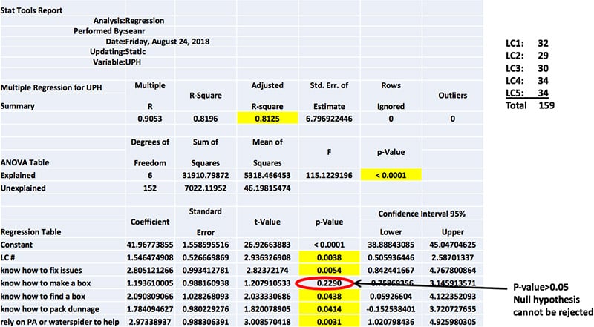Click the 'LC1: 32' side note
Viewport: 594px width, 327px height.
(x=527, y=43)
